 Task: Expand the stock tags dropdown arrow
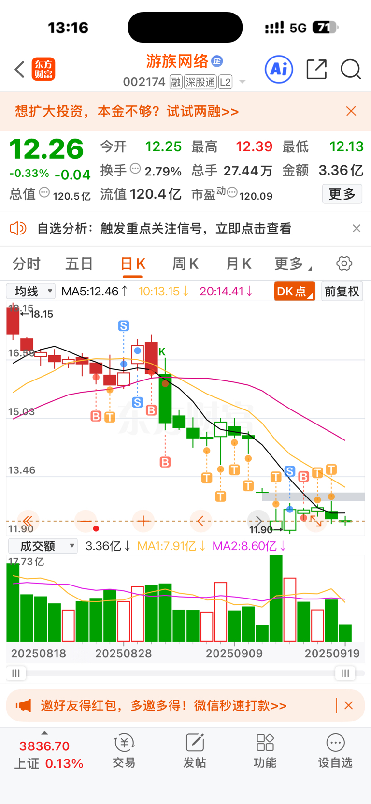(x=243, y=82)
